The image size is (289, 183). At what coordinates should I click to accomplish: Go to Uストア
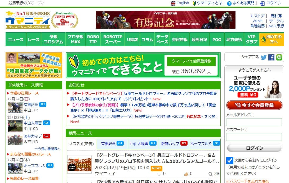coord(257,16)
